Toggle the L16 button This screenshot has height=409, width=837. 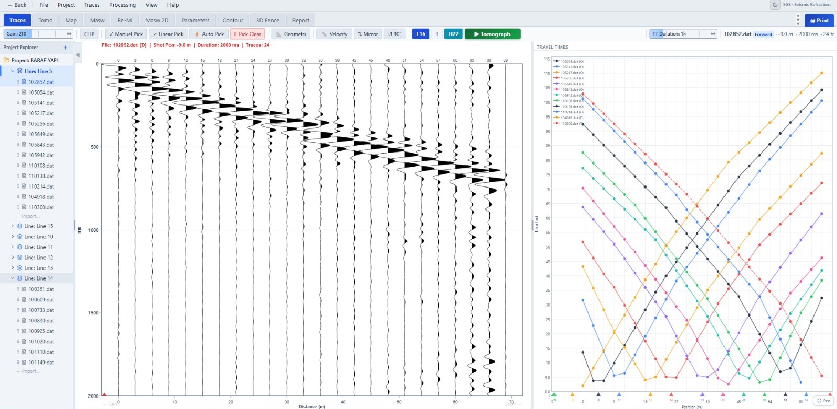(x=421, y=34)
